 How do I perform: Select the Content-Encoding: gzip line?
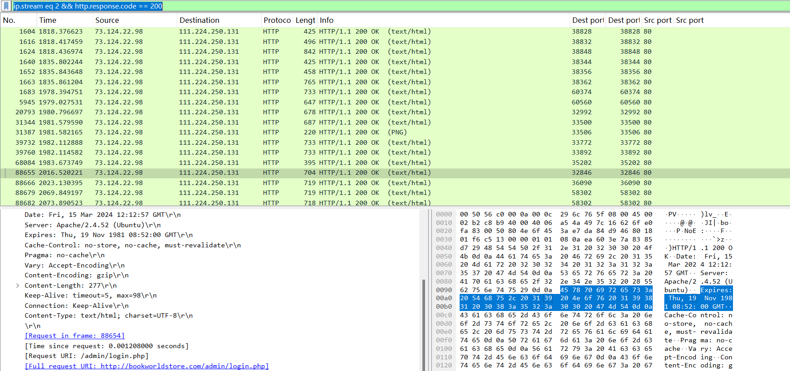point(77,275)
